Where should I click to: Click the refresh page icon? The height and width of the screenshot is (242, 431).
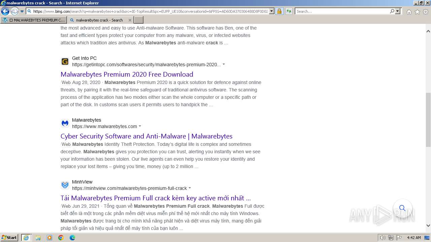(x=289, y=11)
